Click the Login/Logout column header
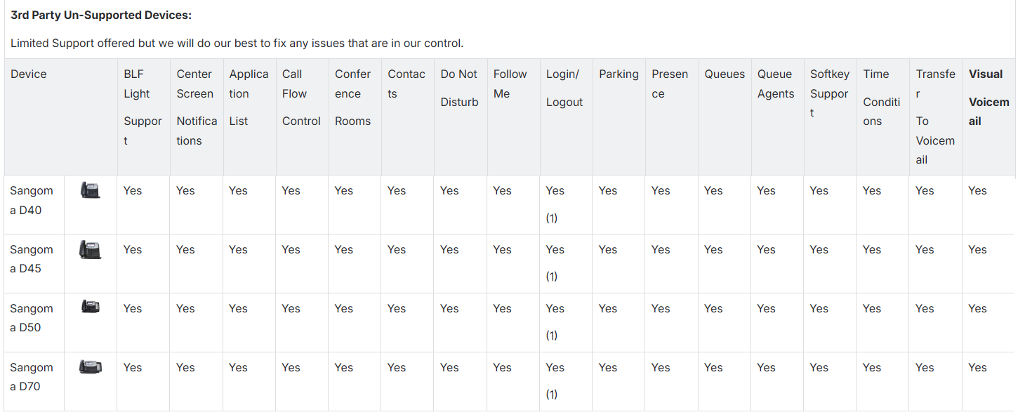 [x=564, y=88]
